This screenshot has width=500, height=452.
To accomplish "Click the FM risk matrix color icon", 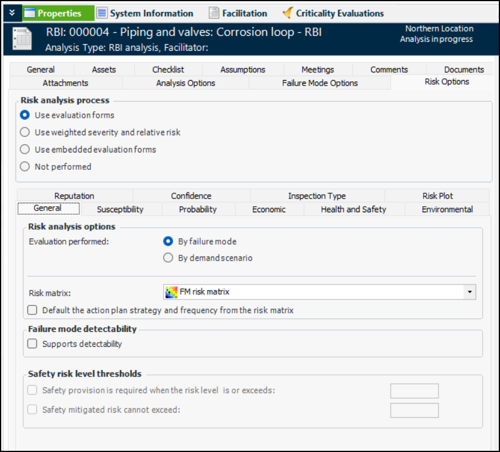I will 171,292.
